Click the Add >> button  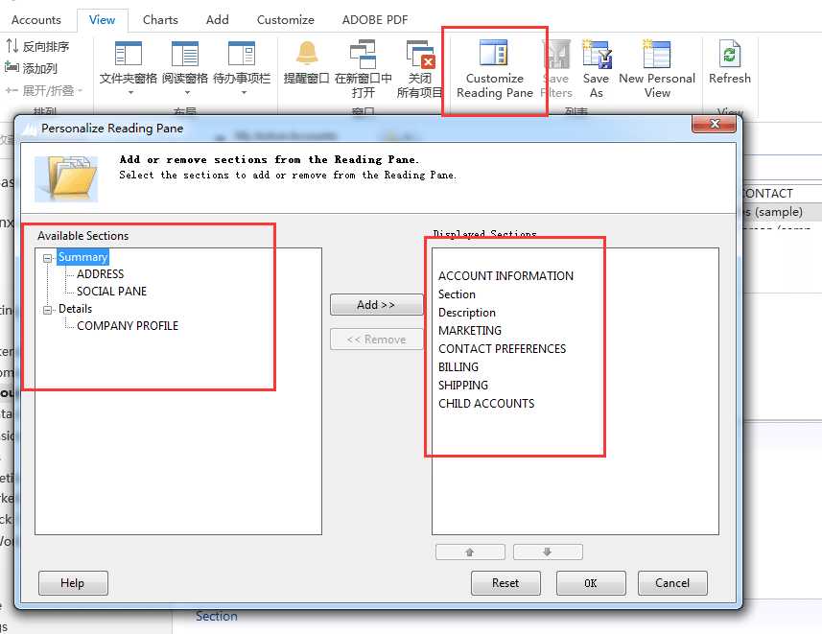(376, 305)
